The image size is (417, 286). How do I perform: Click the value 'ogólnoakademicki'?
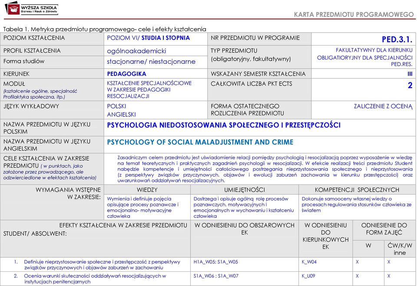coord(136,51)
